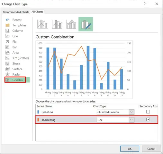The height and width of the screenshot is (154, 163).
Task: Select the Clustered Column - Line combo icon
Action: 42,24
